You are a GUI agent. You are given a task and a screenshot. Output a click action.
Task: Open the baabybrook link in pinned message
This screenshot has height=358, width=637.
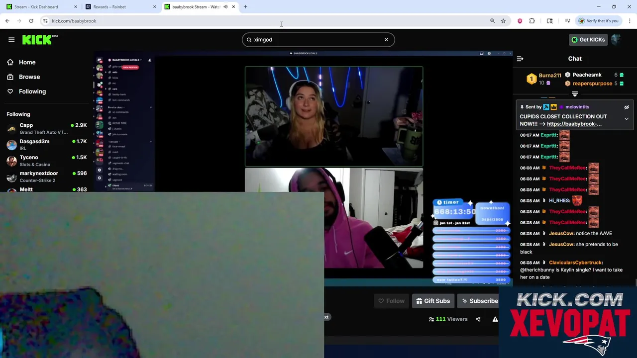(574, 124)
